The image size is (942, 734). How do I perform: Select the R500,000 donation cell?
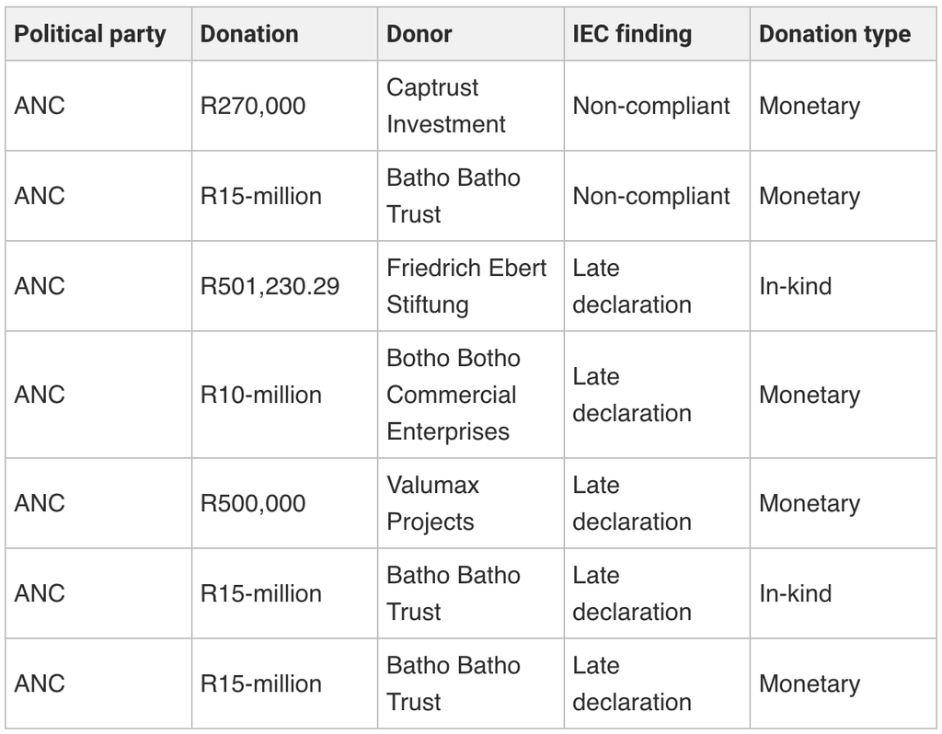click(285, 503)
